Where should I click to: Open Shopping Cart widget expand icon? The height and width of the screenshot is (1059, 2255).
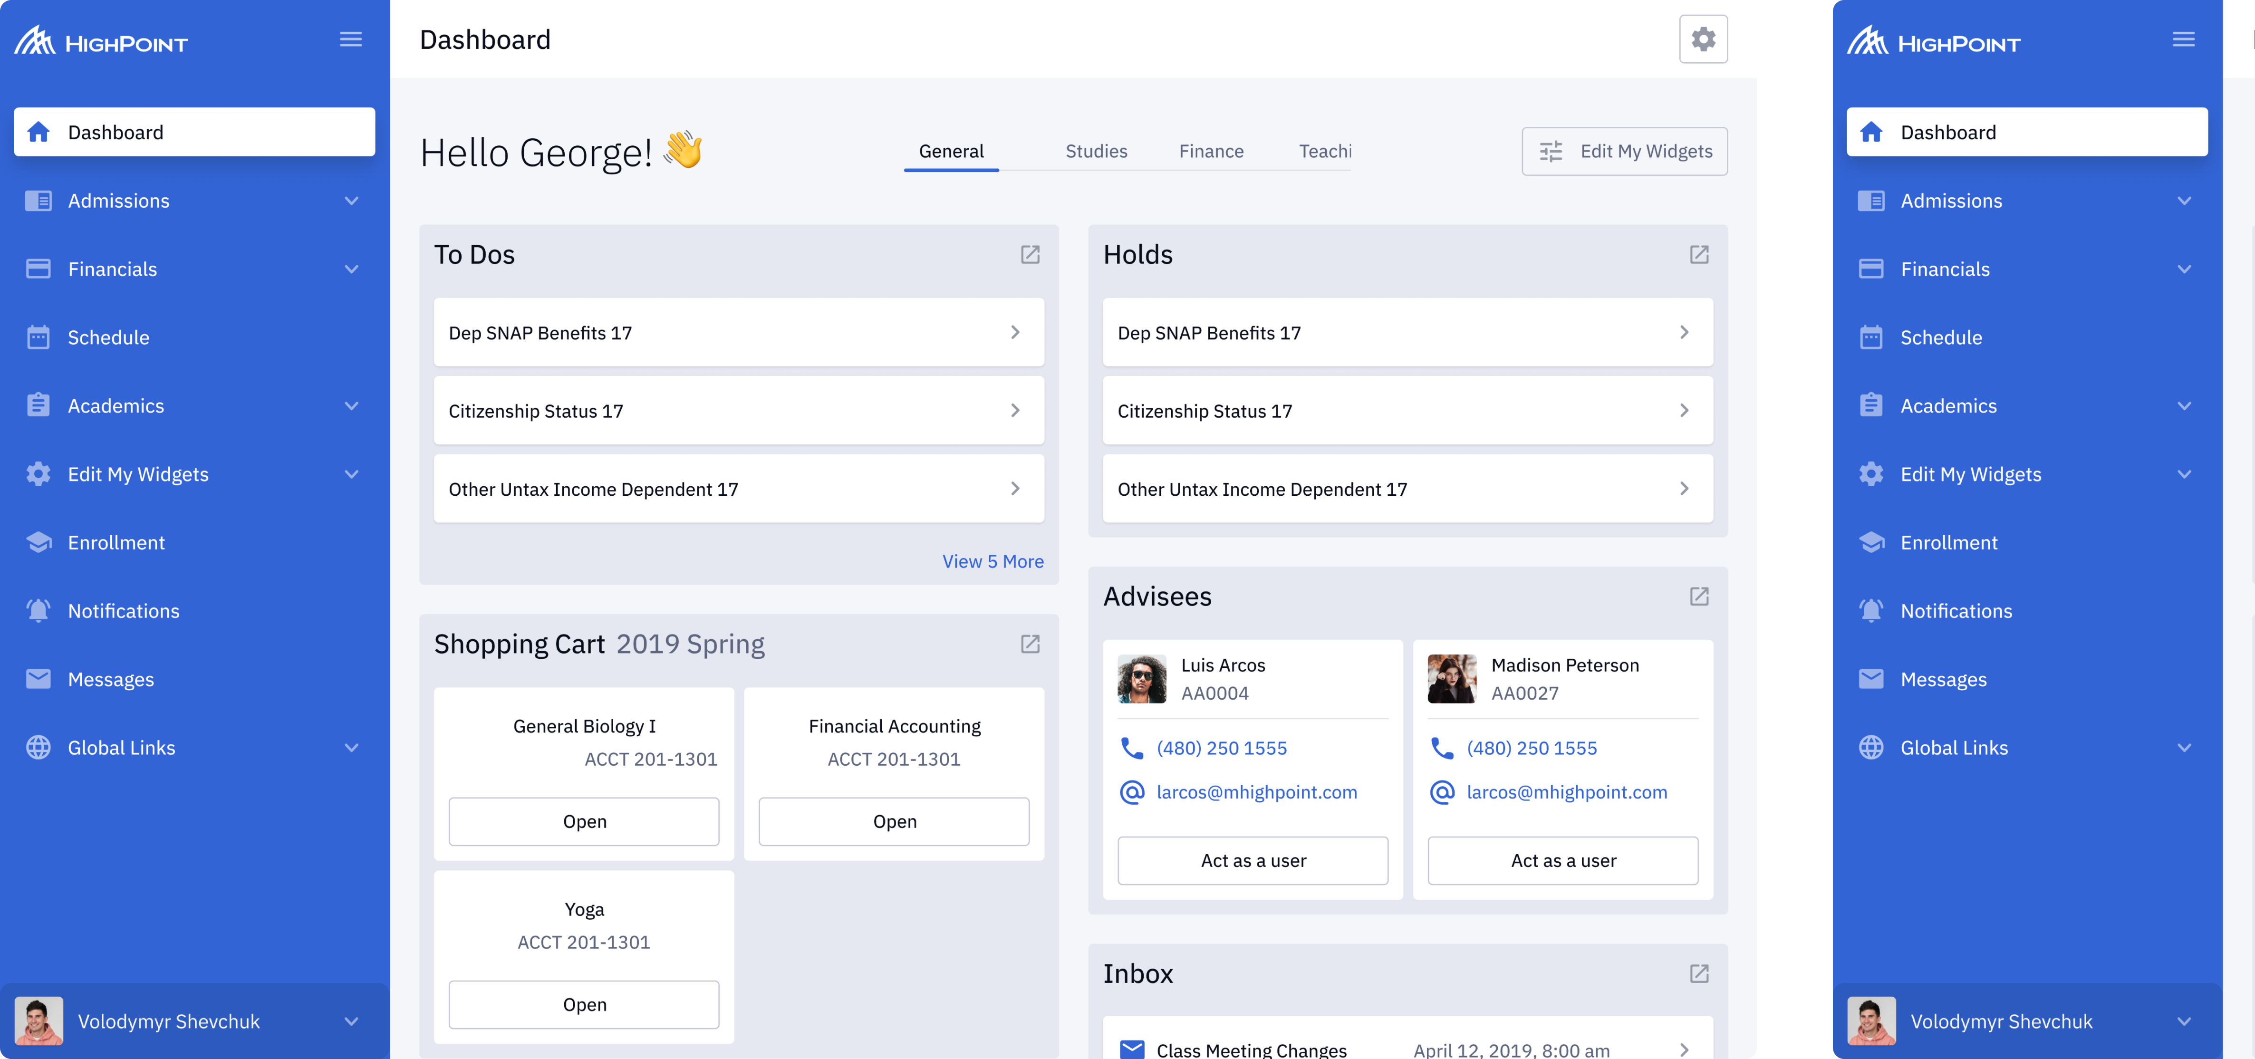point(1030,644)
